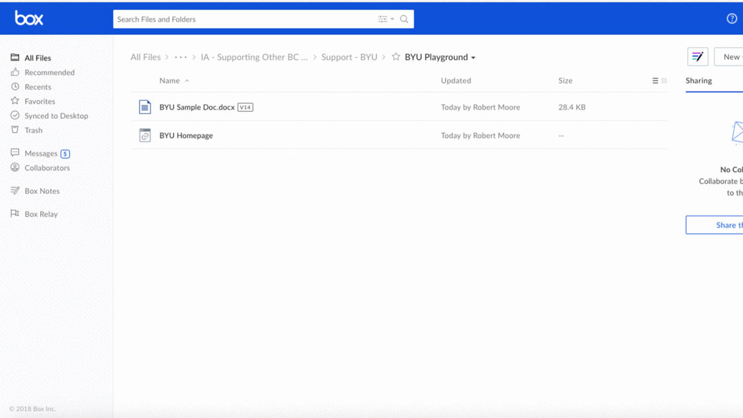Screen dimensions: 743x418
Task: Click the Messages speech bubble icon
Action: (15, 153)
